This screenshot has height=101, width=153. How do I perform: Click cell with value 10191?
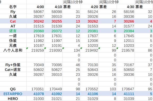coord(54,45)
